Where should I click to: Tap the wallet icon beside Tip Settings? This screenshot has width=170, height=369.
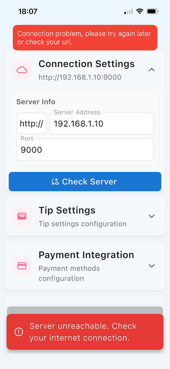click(x=22, y=216)
